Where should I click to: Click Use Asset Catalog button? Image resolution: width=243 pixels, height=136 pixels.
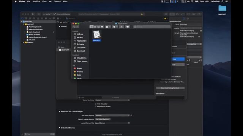(103, 119)
